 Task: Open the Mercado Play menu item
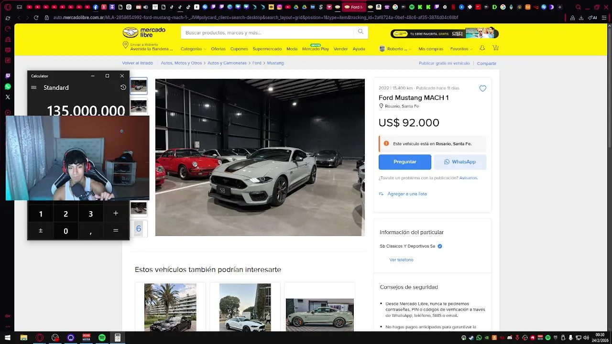(x=316, y=49)
